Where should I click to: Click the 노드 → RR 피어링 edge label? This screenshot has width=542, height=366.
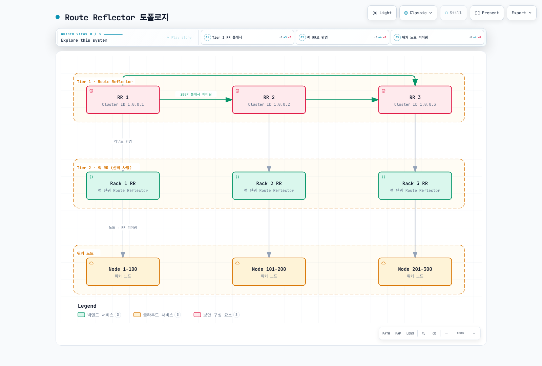point(123,227)
